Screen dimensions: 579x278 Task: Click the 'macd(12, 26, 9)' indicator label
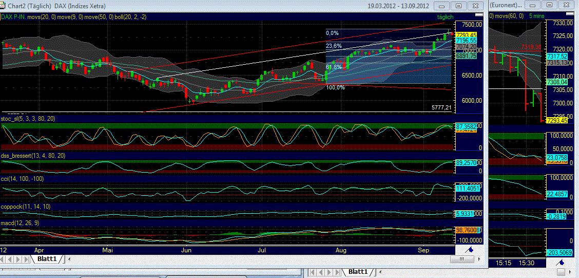(x=20, y=223)
